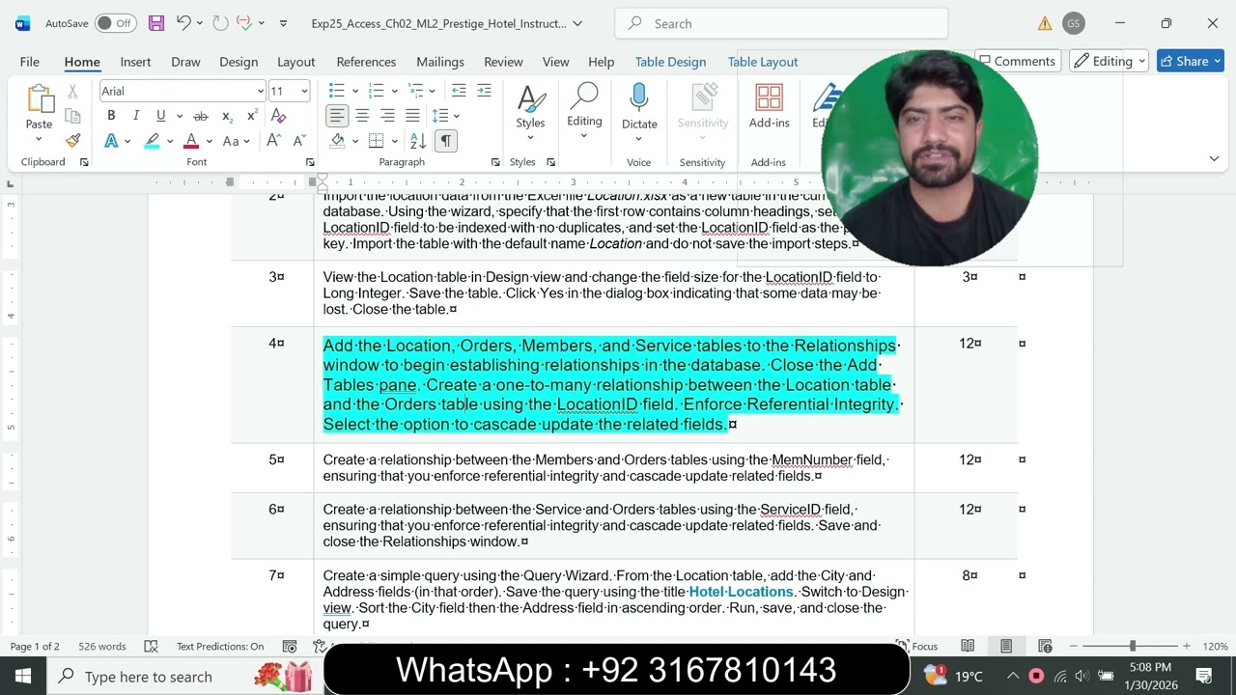Click the Copy icon in Clipboard group
Screen dimensions: 1236x695
pos(72,116)
